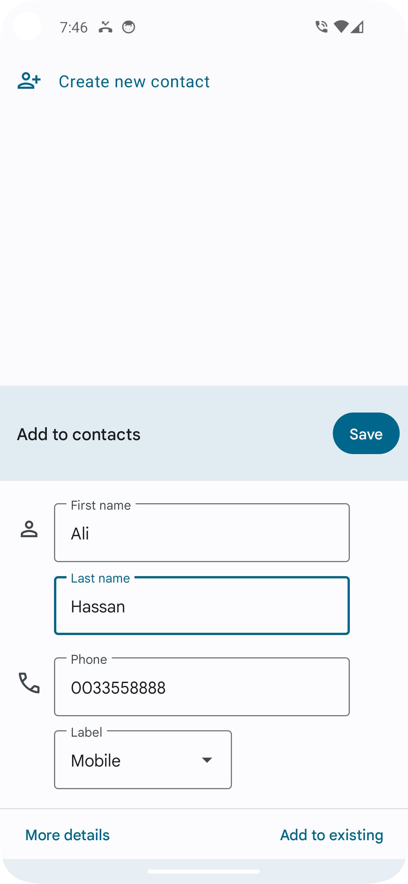The width and height of the screenshot is (408, 884).
Task: Tap the round face notification icon
Action: (x=128, y=27)
